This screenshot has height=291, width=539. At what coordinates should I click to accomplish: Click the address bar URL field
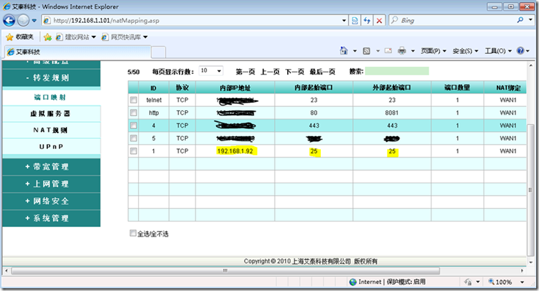point(195,21)
